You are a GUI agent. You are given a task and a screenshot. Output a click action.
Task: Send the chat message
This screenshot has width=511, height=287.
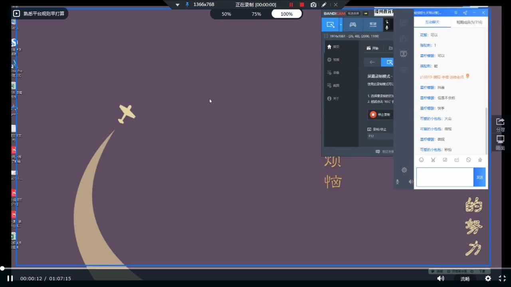point(479,177)
